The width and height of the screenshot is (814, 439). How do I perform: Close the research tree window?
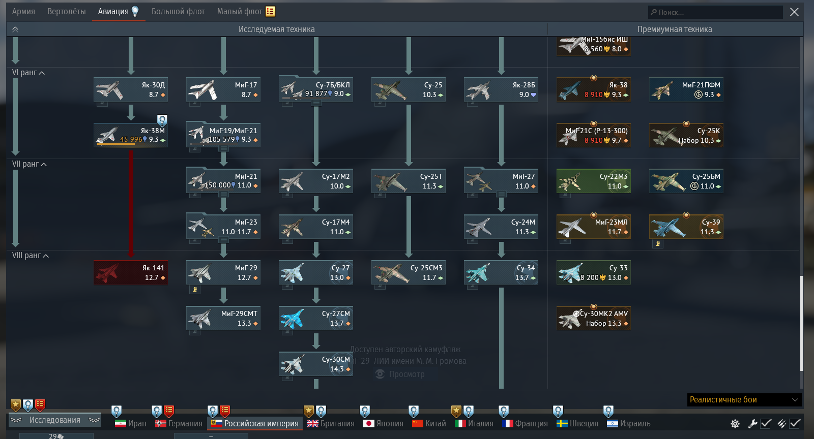[794, 12]
